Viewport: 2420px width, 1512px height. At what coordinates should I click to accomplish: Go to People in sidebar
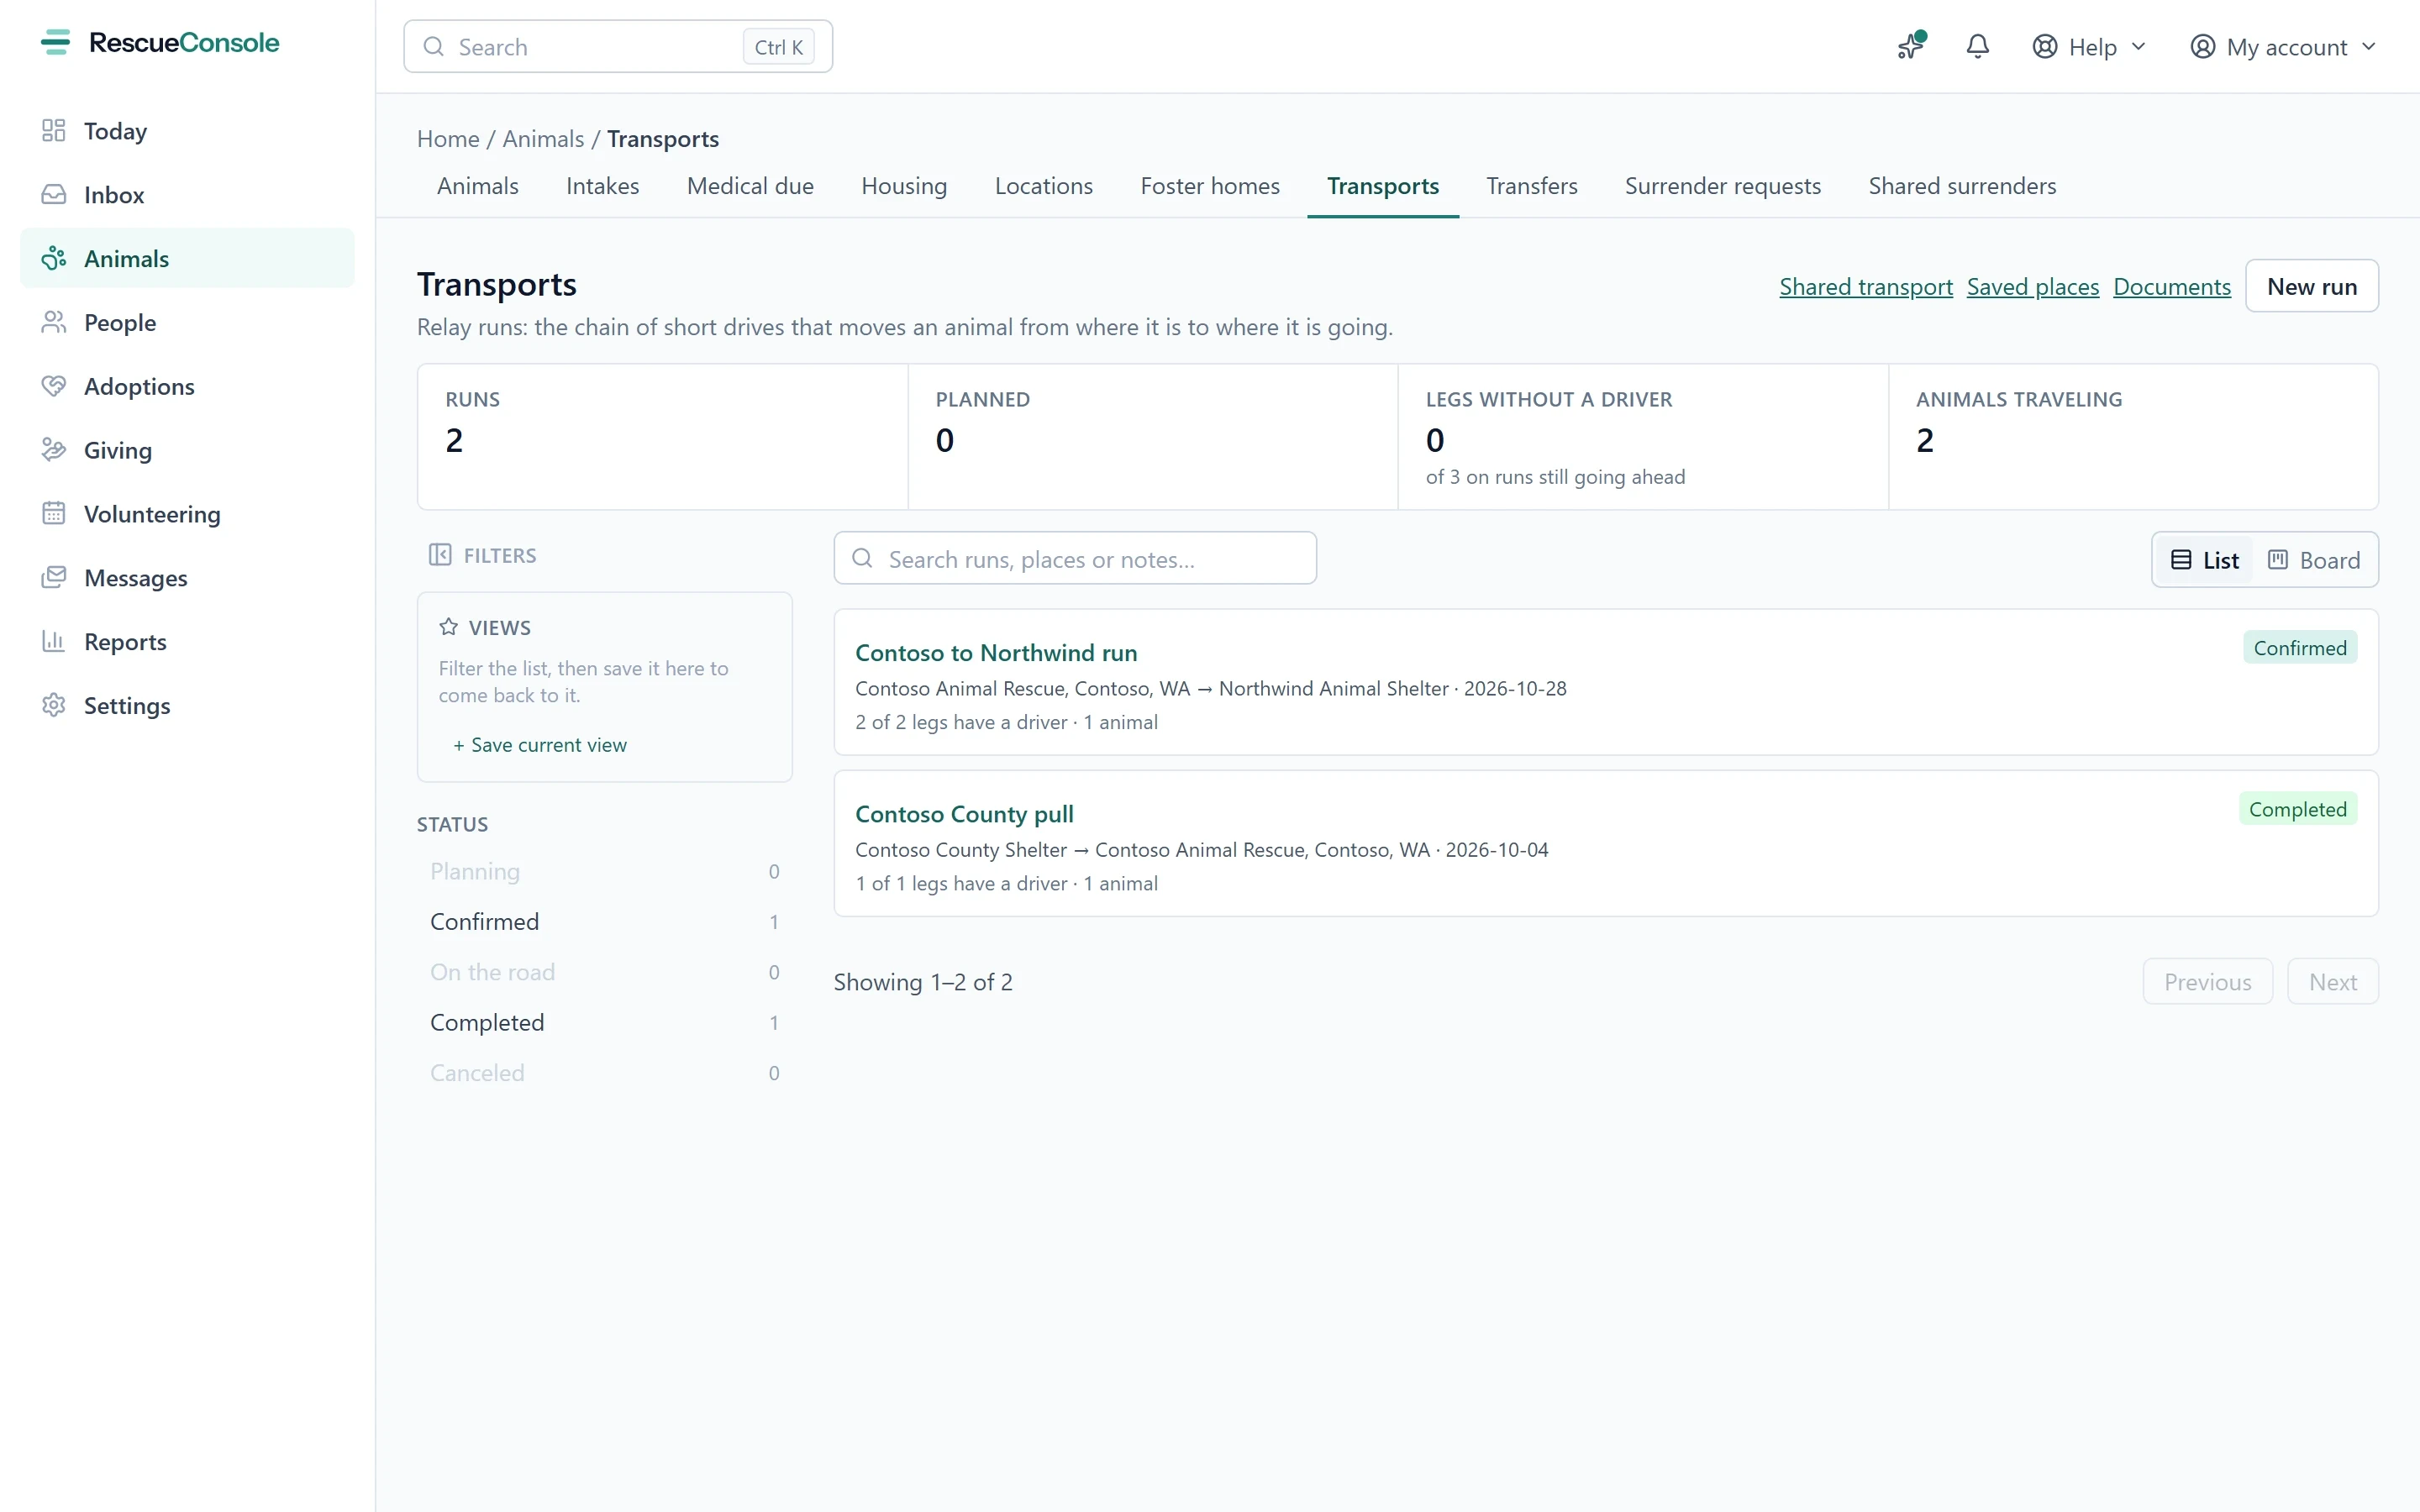(187, 323)
